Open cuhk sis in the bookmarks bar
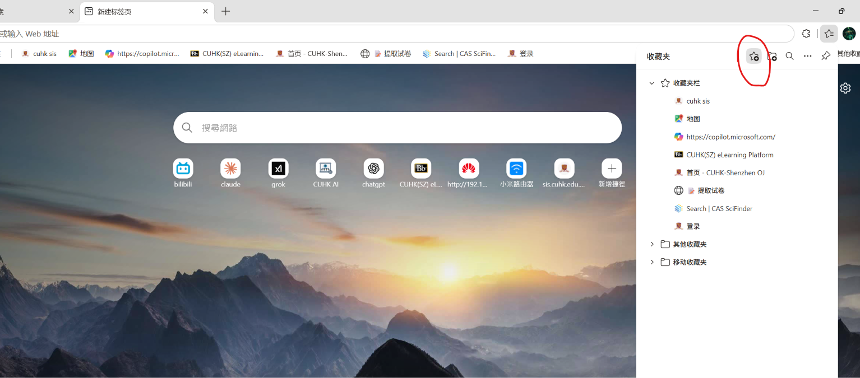Viewport: 860px width, 378px height. [39, 54]
